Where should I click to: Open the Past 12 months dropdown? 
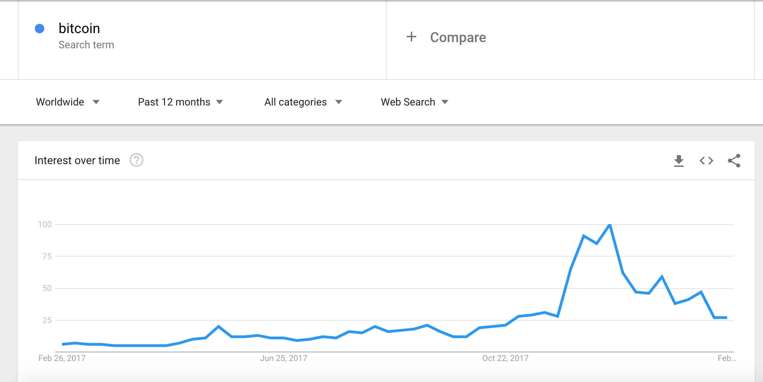coord(181,102)
